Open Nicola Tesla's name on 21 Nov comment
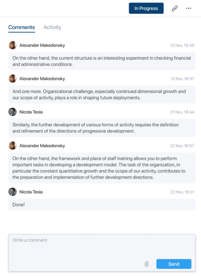Viewport: 201px width, 276px height. coord(31,112)
